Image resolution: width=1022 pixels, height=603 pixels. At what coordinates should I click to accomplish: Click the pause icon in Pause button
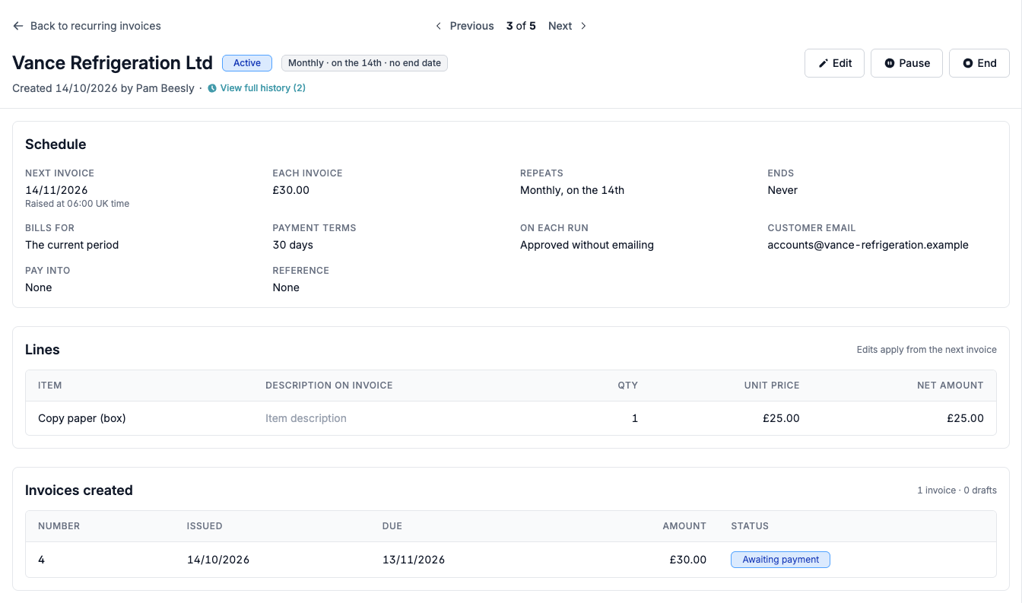889,63
